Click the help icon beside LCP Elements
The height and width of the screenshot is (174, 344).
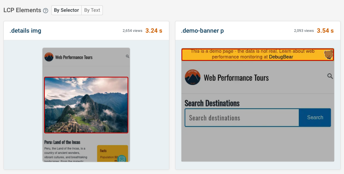point(46,11)
